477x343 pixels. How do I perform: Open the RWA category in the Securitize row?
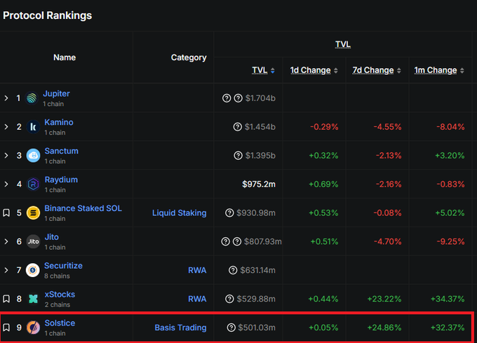[x=197, y=270]
